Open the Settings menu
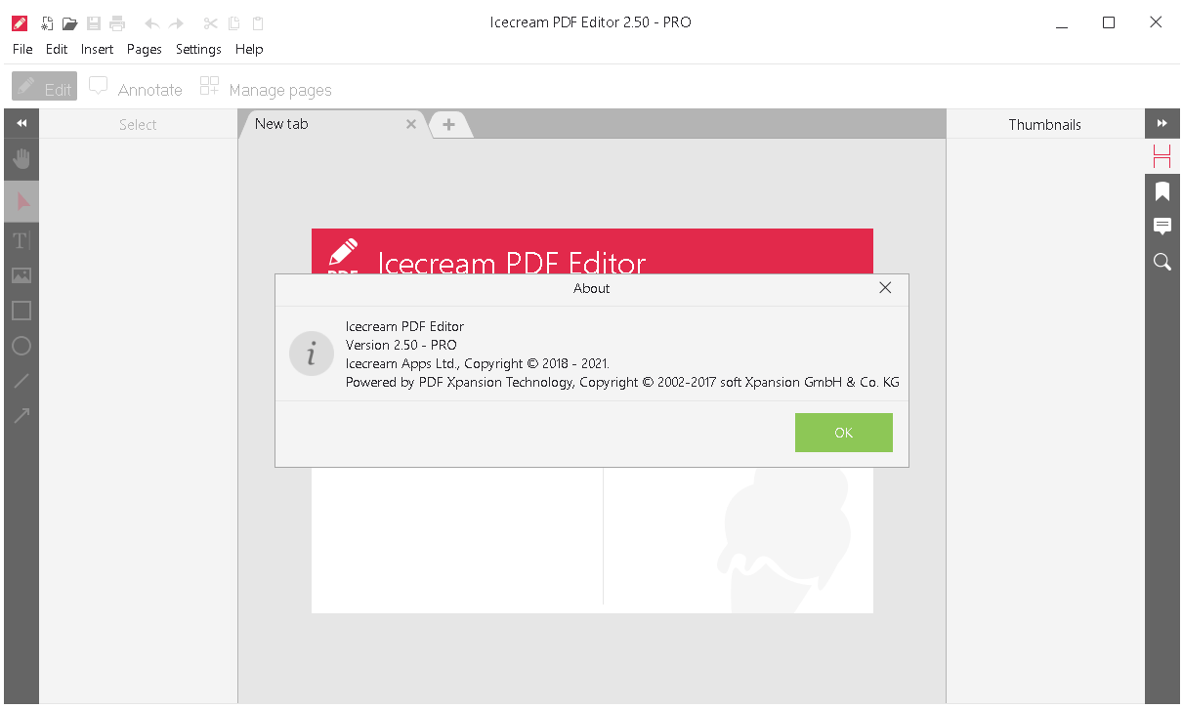Screen dimensions: 1183x709 pos(198,49)
